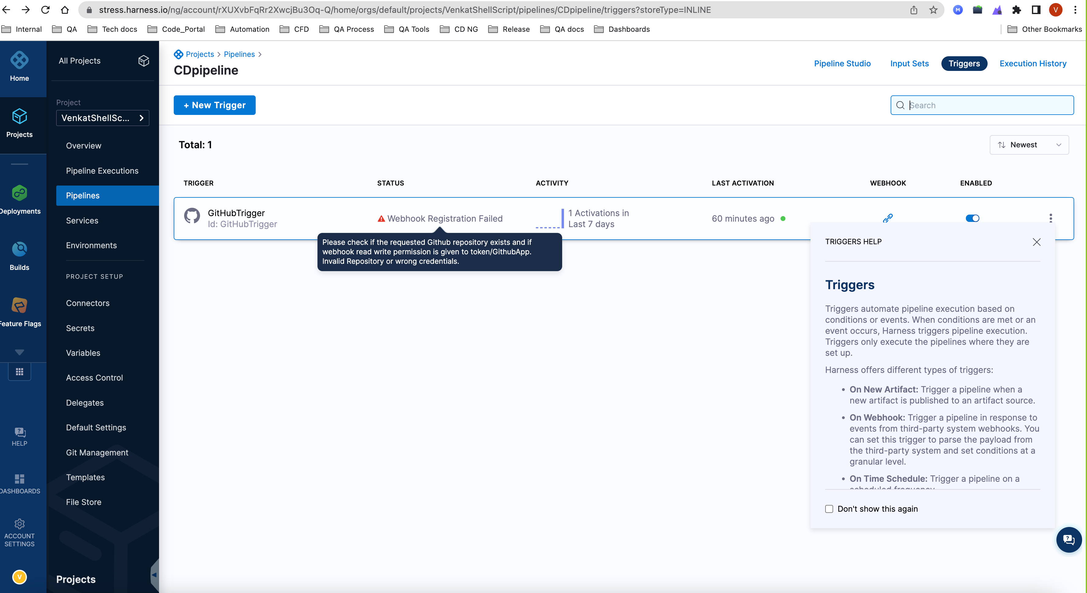Expand more modules arrow in sidebar
The width and height of the screenshot is (1087, 593).
point(19,352)
